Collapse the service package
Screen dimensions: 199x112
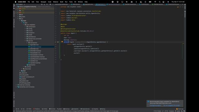25,41
